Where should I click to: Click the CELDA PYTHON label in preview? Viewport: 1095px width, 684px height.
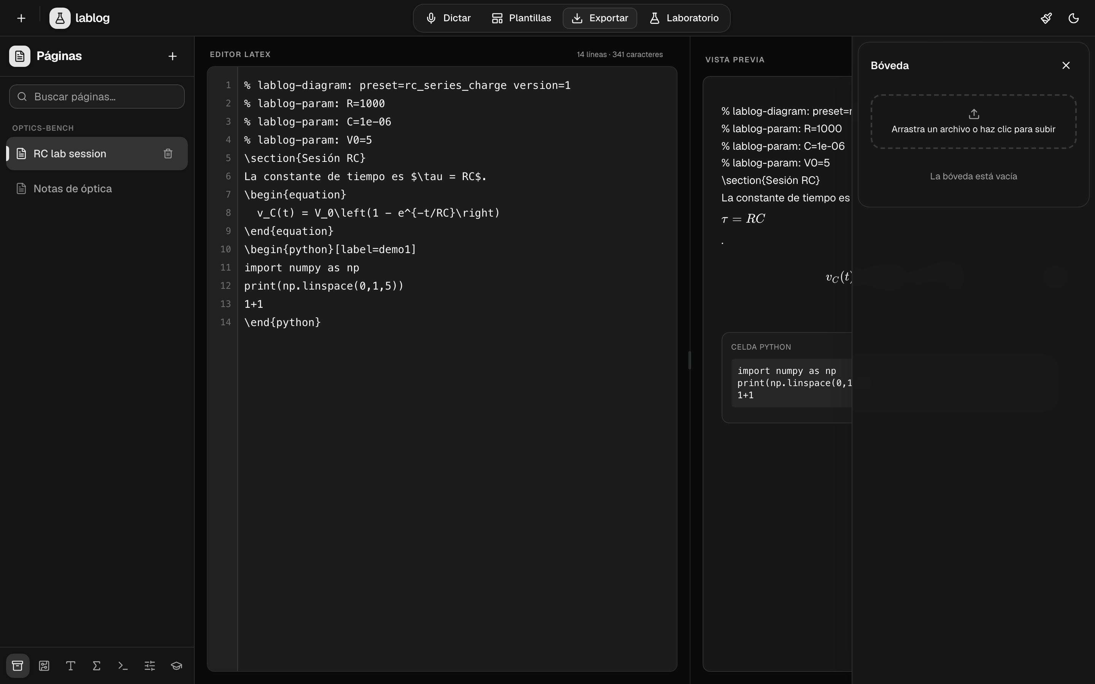coord(761,347)
